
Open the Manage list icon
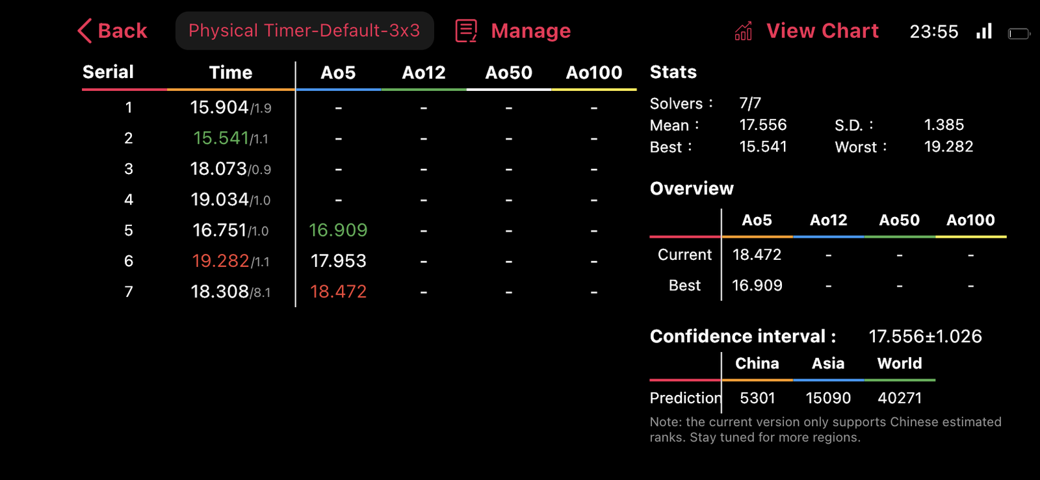tap(466, 31)
